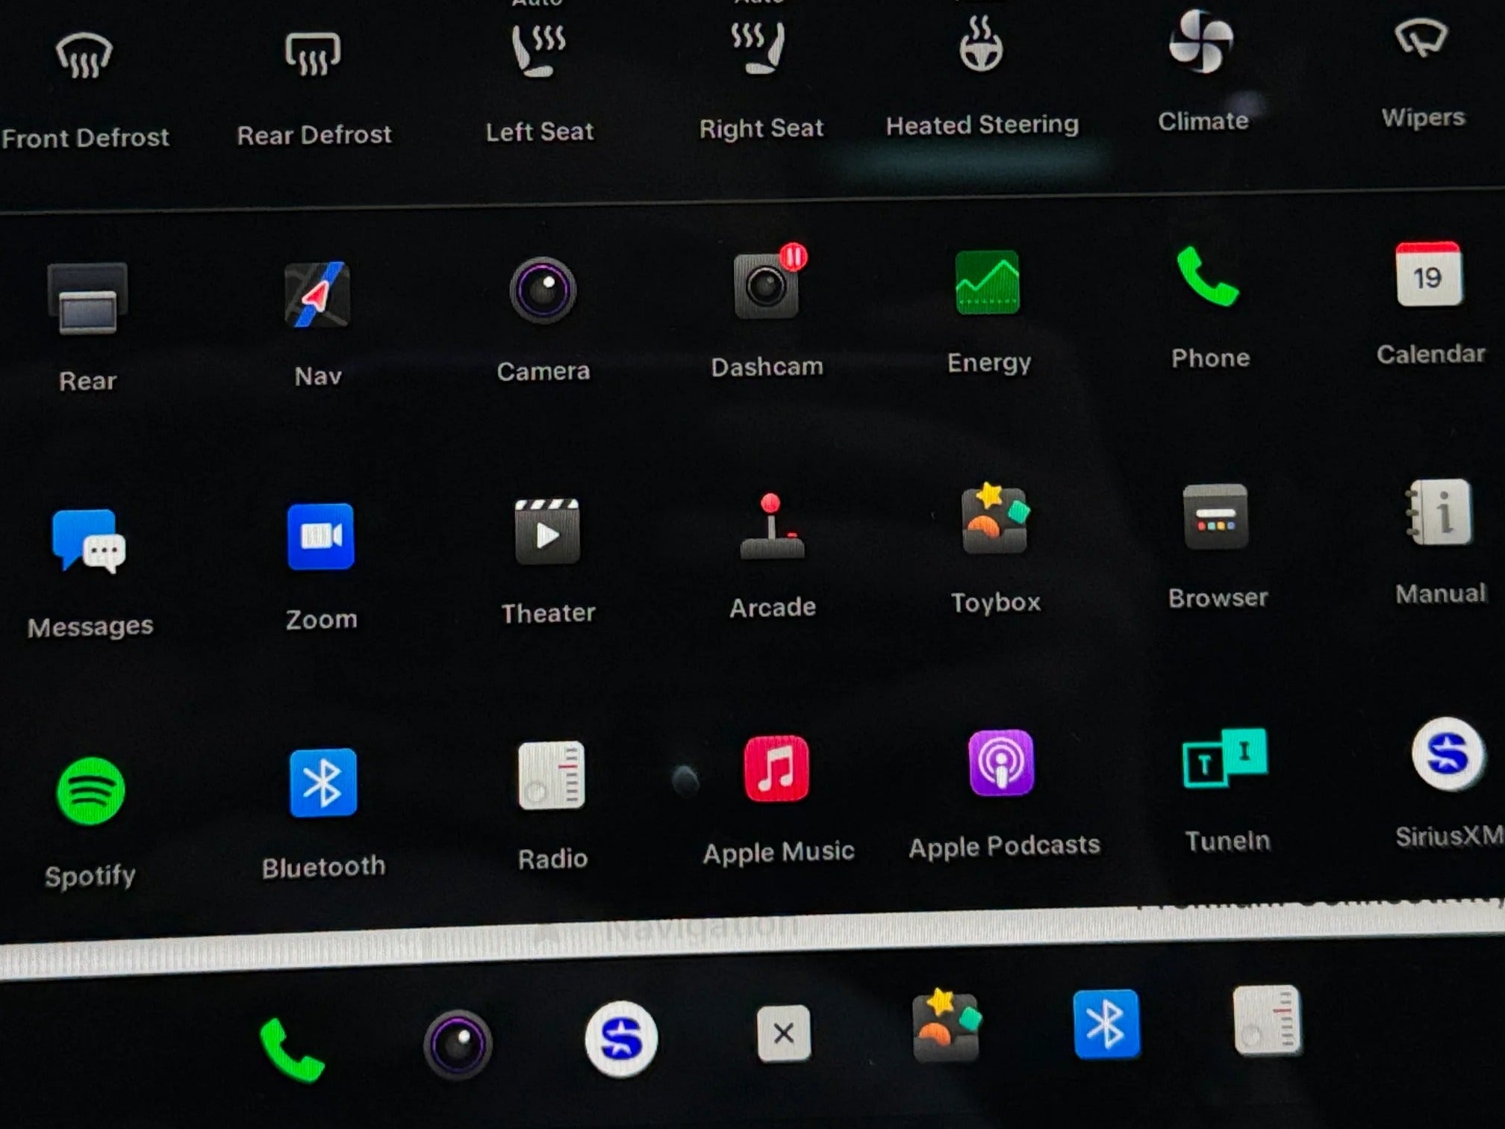The height and width of the screenshot is (1129, 1505).
Task: Turn on Rear Defrost
Action: 313,54
